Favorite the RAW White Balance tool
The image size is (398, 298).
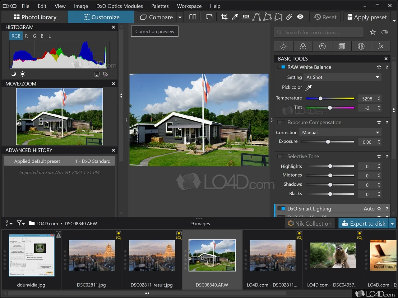pos(379,67)
